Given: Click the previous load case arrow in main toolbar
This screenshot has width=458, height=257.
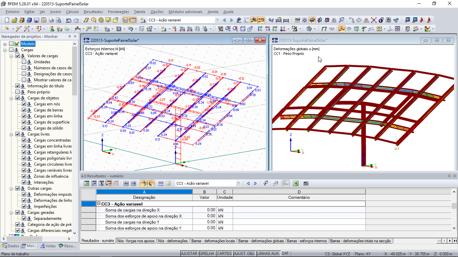Looking at the screenshot, I should click(x=224, y=20).
